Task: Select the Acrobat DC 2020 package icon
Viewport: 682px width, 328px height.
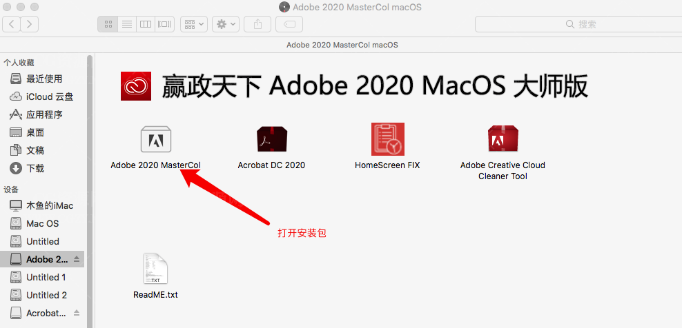Action: (x=271, y=139)
